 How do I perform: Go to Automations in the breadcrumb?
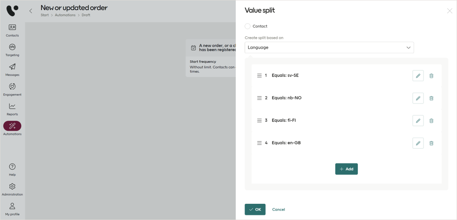click(x=65, y=15)
